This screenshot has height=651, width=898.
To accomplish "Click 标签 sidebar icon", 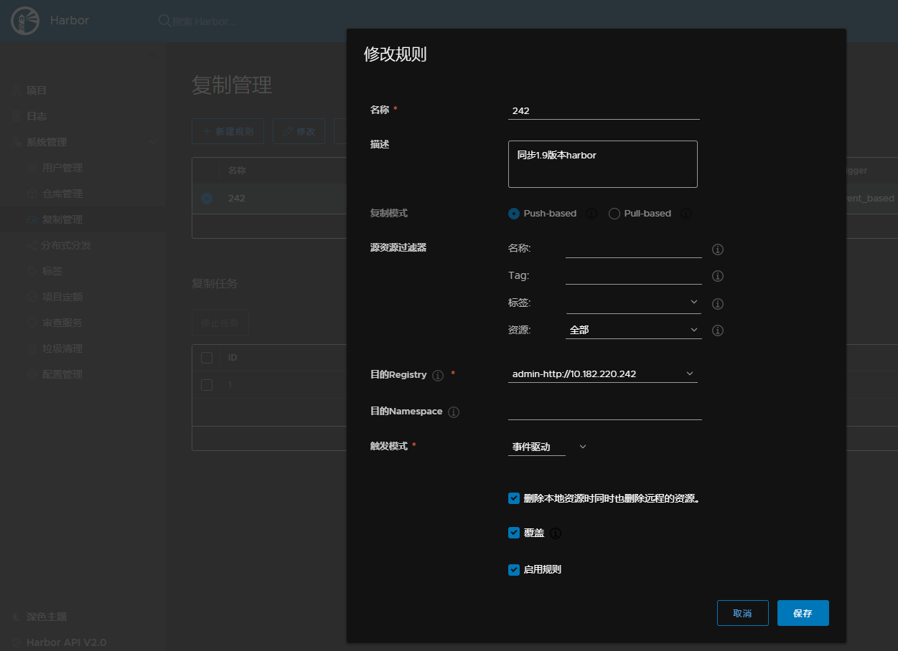I will point(32,271).
